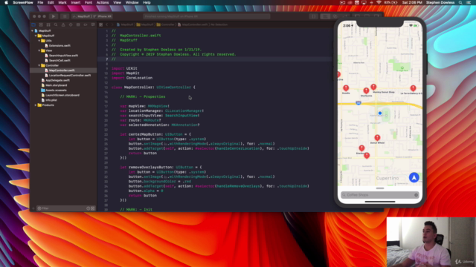
Task: Open Notification Center in menu bar
Action: [469, 2]
